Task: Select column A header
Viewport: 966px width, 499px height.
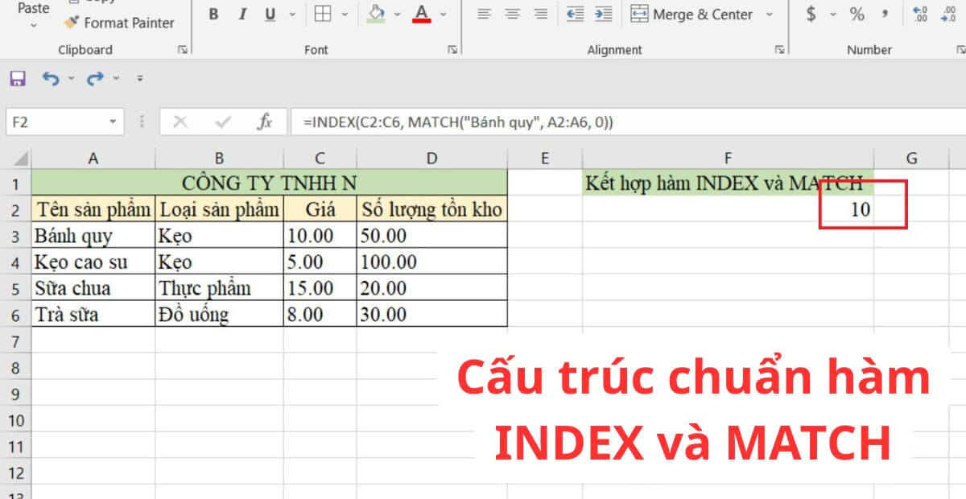Action: click(93, 159)
